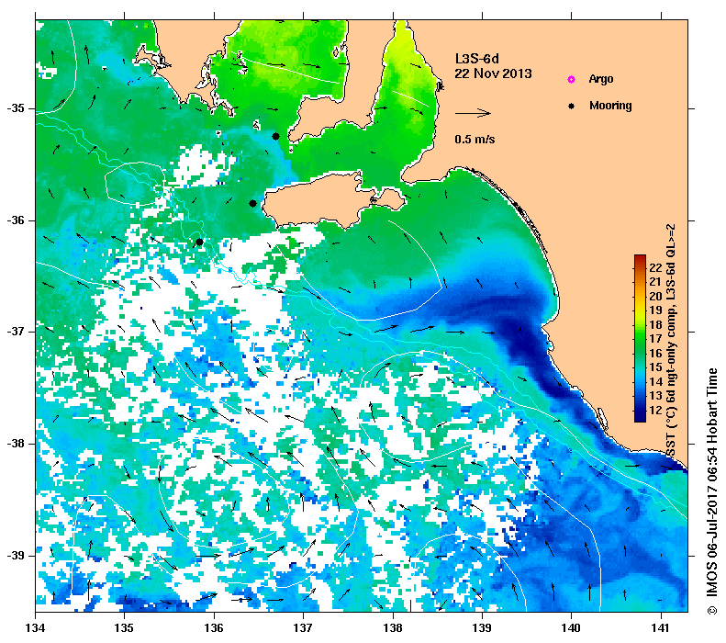The image size is (726, 643).
Task: Click the color bar value 22
Action: [655, 267]
